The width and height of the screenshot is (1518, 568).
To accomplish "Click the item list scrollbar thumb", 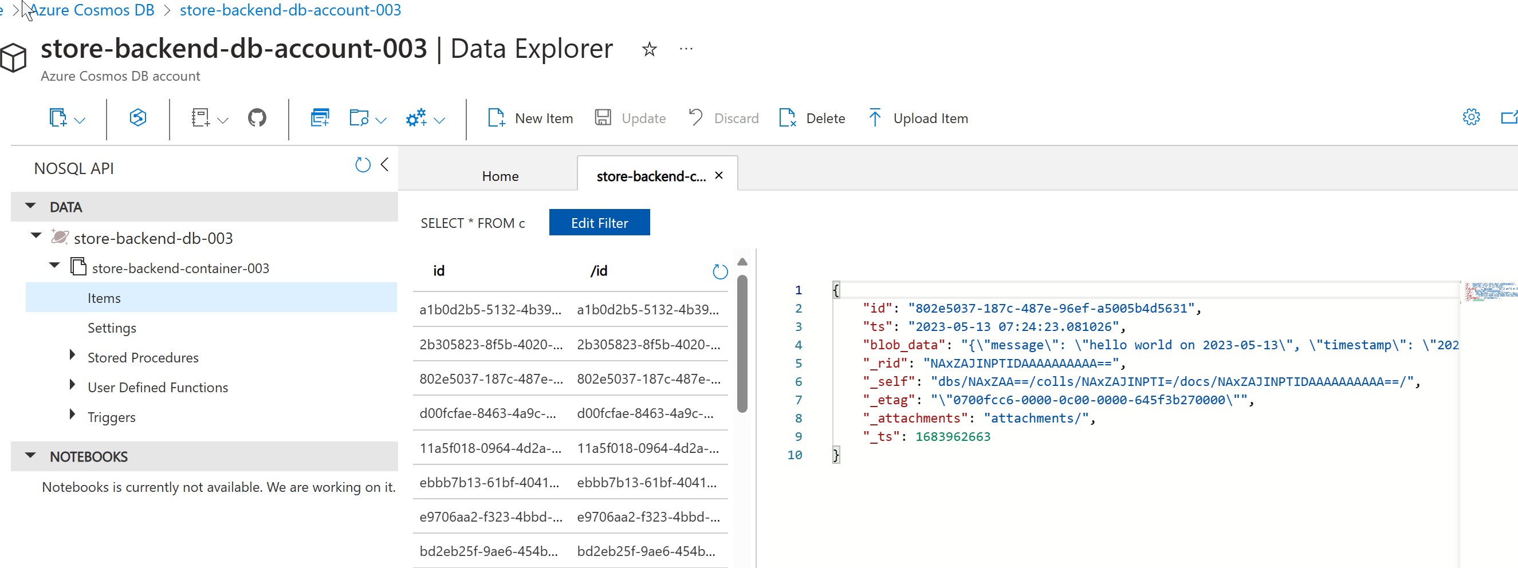I will tap(742, 344).
